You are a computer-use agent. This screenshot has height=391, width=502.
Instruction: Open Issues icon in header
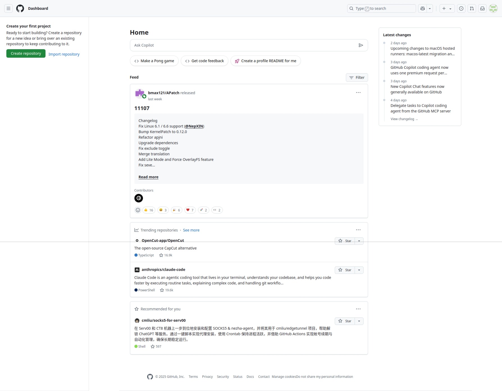click(x=461, y=8)
